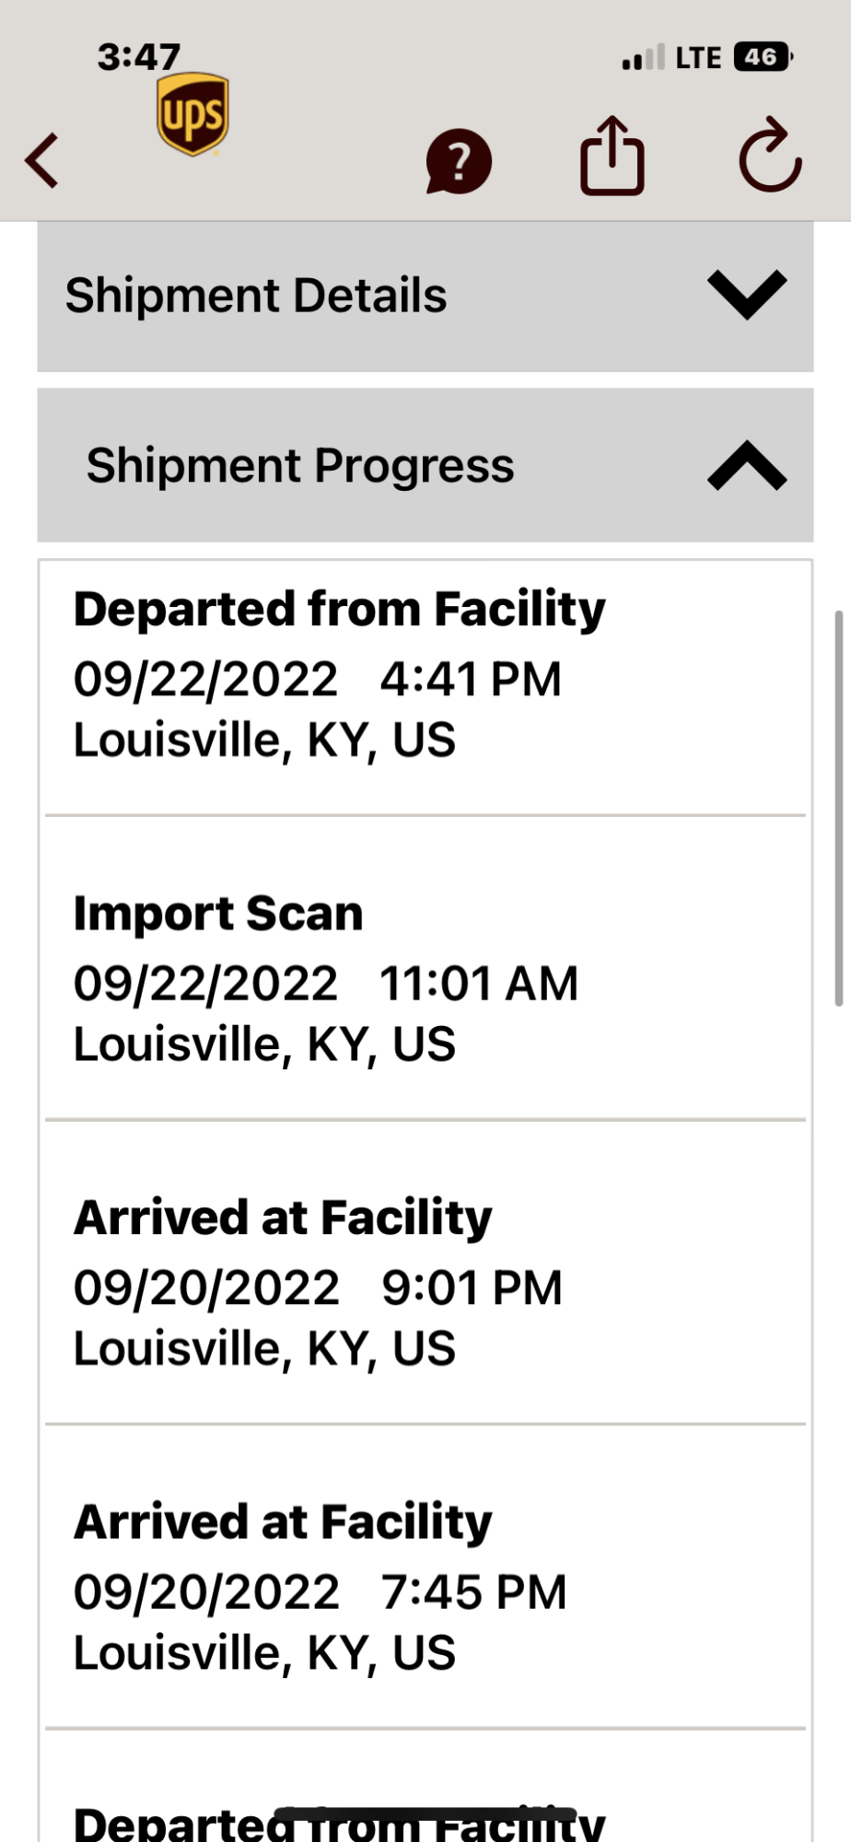
Task: Click the vertical scrollbar on the right
Action: pyautogui.click(x=838, y=807)
